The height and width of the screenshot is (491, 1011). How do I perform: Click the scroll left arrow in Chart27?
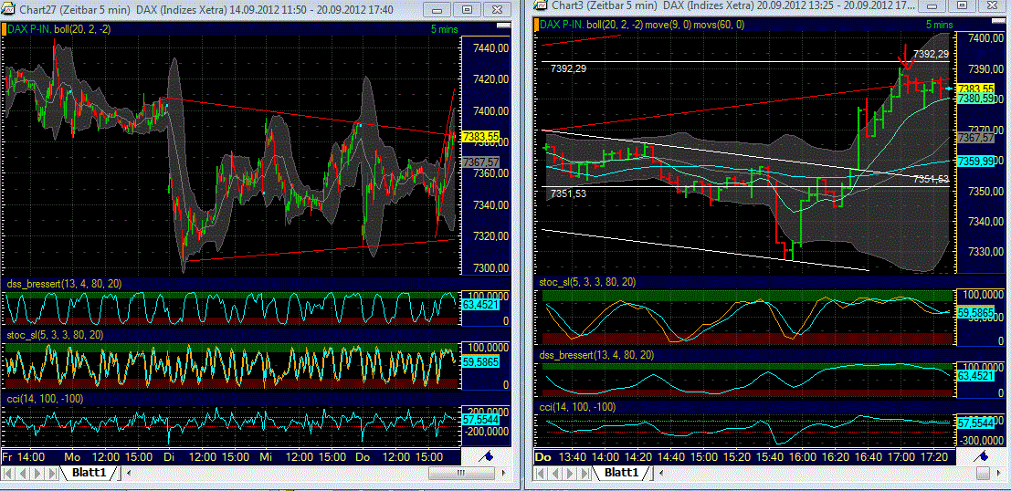tap(128, 474)
